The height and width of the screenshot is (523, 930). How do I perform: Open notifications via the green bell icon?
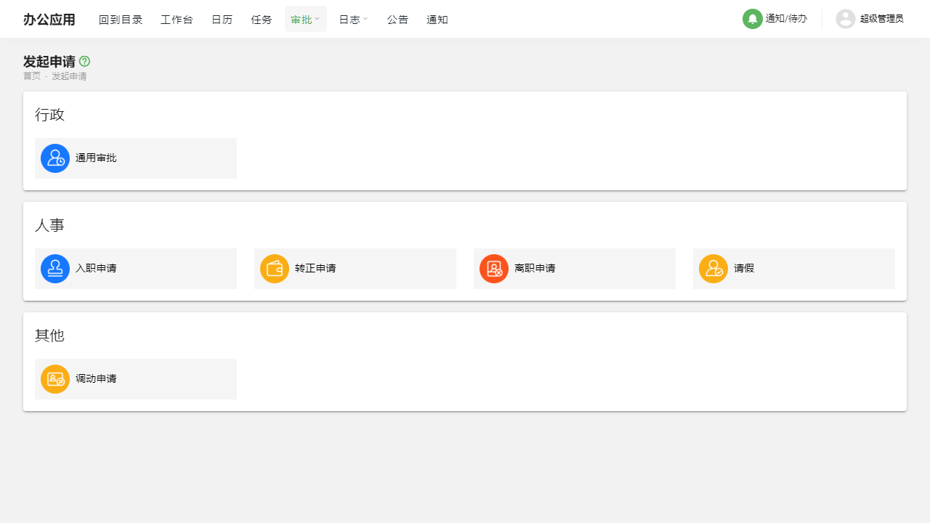(x=753, y=19)
